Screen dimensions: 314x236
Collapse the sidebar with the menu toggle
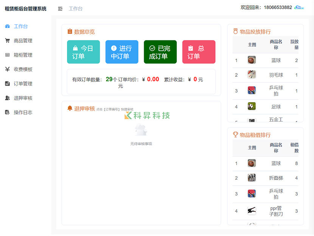tap(60, 8)
